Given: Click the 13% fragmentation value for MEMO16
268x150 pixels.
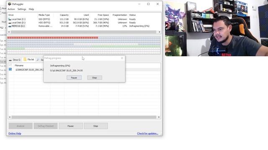Looking at the screenshot, I should [x=125, y=26].
